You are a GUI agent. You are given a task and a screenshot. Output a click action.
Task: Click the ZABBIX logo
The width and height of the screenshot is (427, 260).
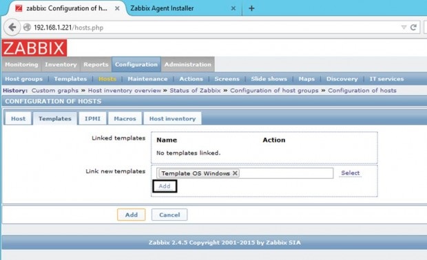coord(34,48)
